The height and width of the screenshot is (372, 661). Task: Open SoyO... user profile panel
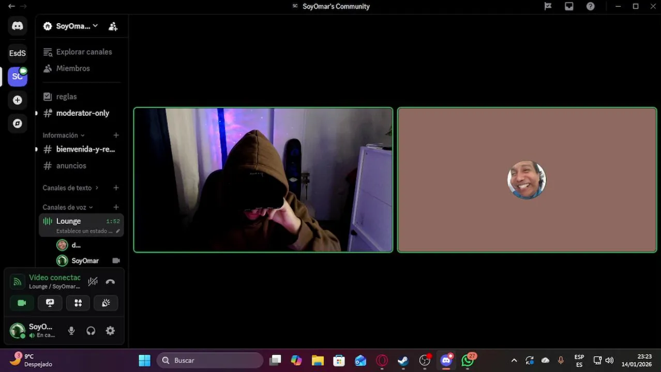tap(34, 331)
